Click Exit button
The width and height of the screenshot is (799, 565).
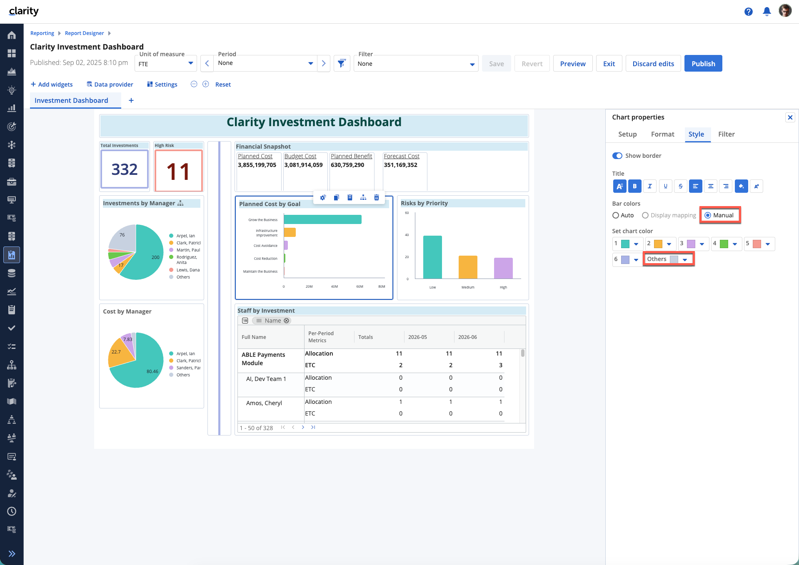(609, 63)
